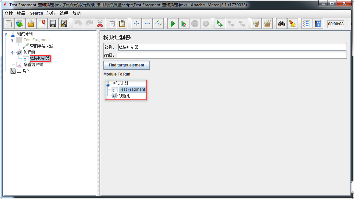Click the Shutdown test icon
Screen dimensions: 354x199
(206, 24)
